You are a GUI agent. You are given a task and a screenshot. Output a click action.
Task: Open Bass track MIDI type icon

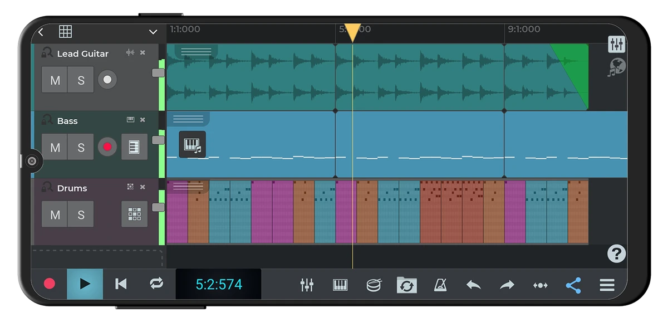click(130, 120)
